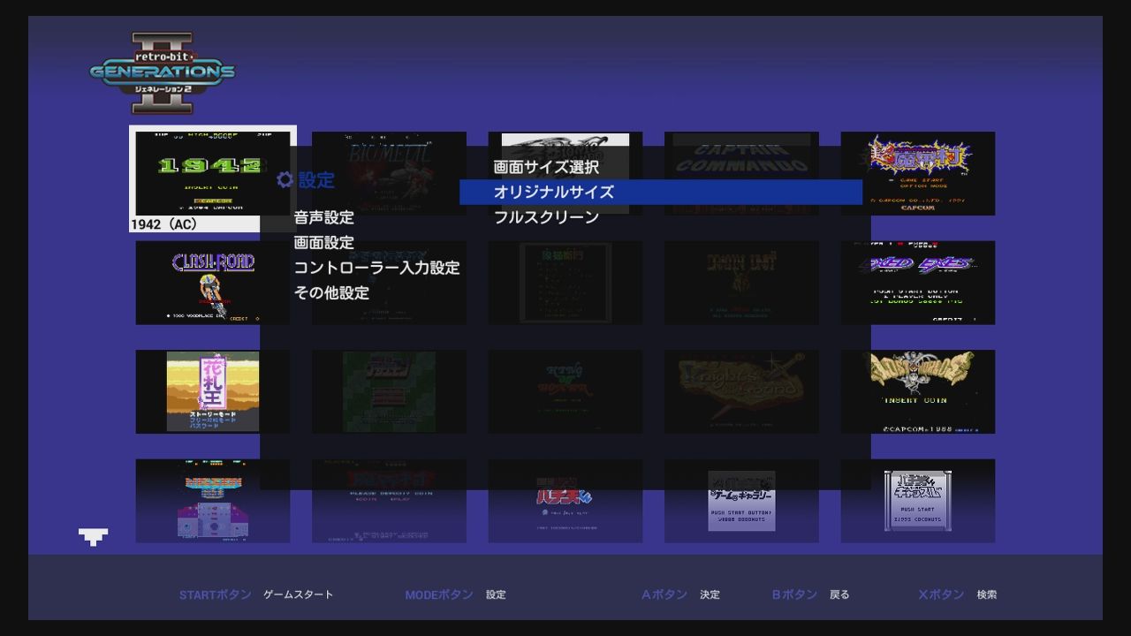1131x636 pixels.
Task: Choose the 花札王 game thumbnail
Action: pos(212,391)
